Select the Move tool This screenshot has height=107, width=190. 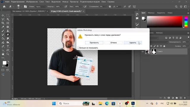point(3,15)
